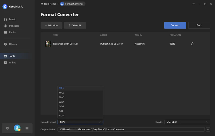This screenshot has height=136, width=215.
Task: Click the 08:45 duration value
Action: pos(172,44)
